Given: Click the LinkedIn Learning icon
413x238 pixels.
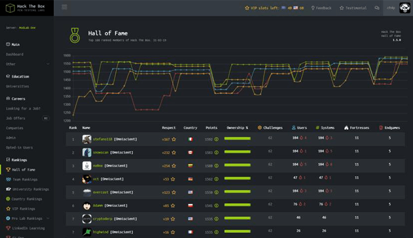Looking at the screenshot, I should click(x=8, y=228).
